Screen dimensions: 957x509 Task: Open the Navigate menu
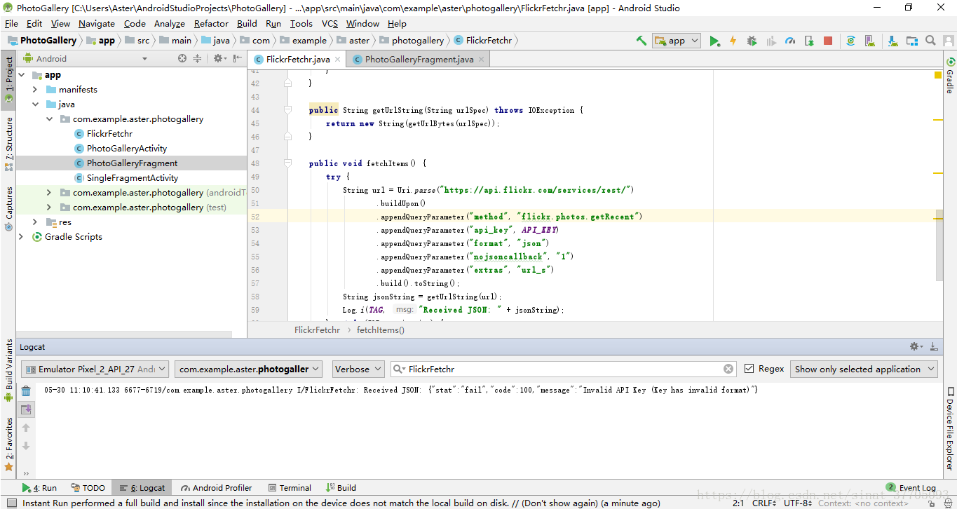(x=97, y=23)
